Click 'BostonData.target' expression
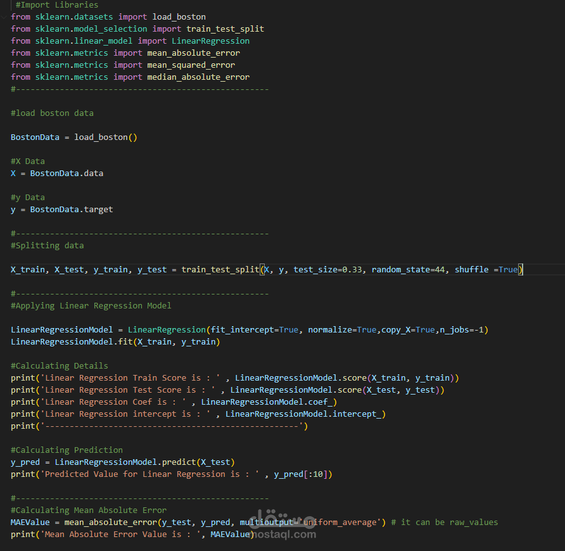565x551 pixels. click(72, 210)
